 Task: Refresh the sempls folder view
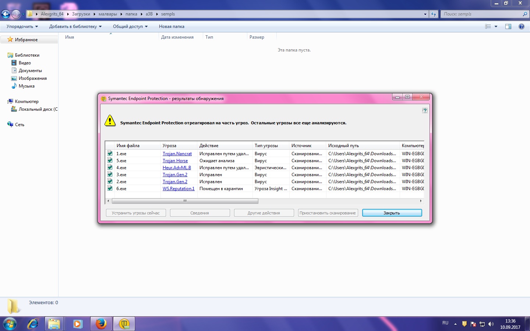[434, 14]
